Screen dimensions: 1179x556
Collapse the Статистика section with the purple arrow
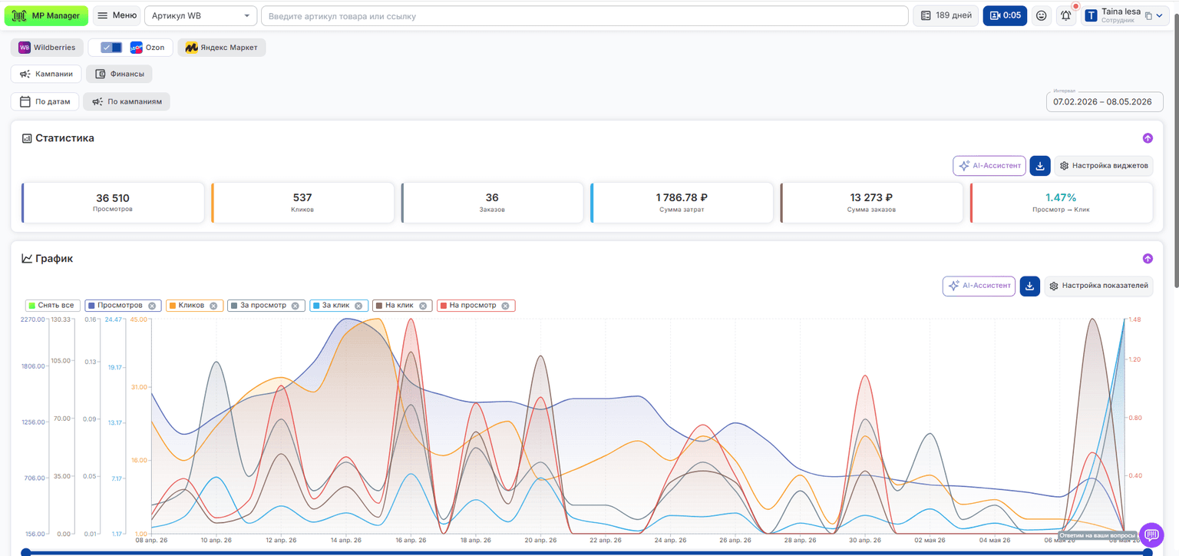point(1148,138)
